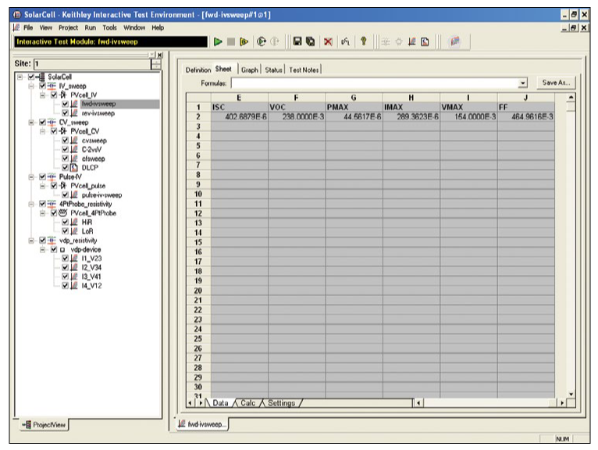Click the red X delete toolbar icon
Image resolution: width=598 pixels, height=450 pixels.
pyautogui.click(x=329, y=41)
